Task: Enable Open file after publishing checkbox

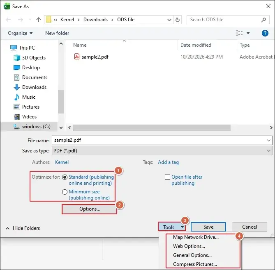Action: (x=167, y=177)
